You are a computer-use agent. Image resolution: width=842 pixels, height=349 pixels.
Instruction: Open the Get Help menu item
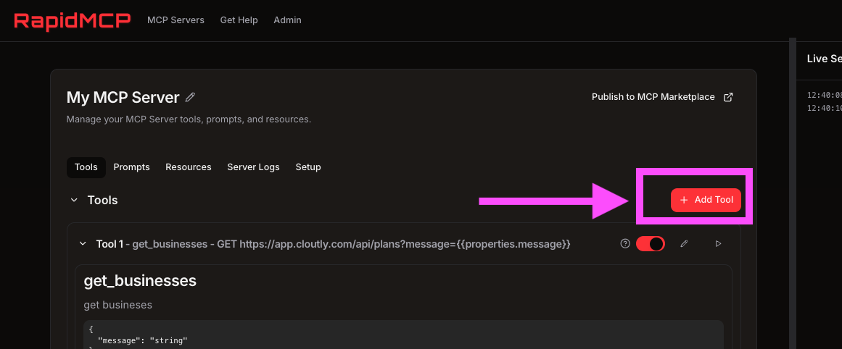coord(239,20)
